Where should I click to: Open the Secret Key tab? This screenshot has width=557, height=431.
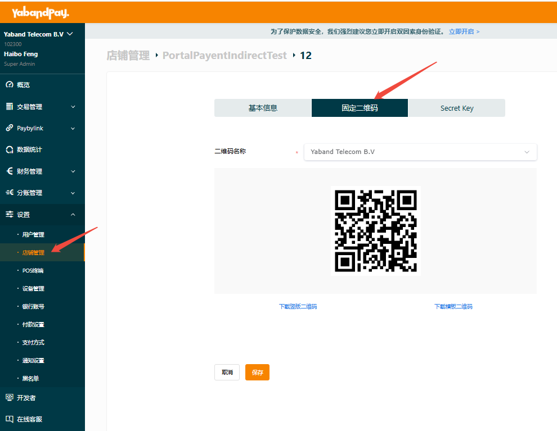click(456, 108)
